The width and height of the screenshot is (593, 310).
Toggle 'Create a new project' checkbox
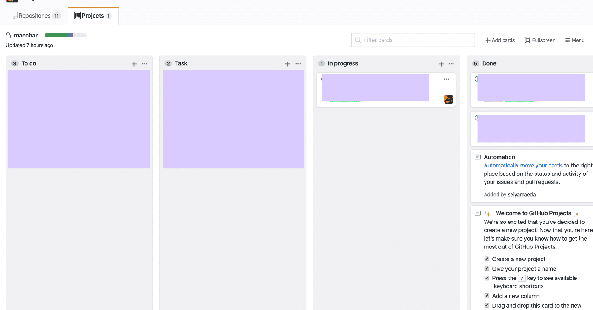486,259
